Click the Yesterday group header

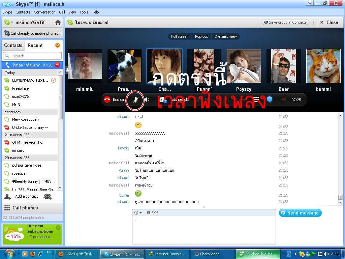[30, 112]
